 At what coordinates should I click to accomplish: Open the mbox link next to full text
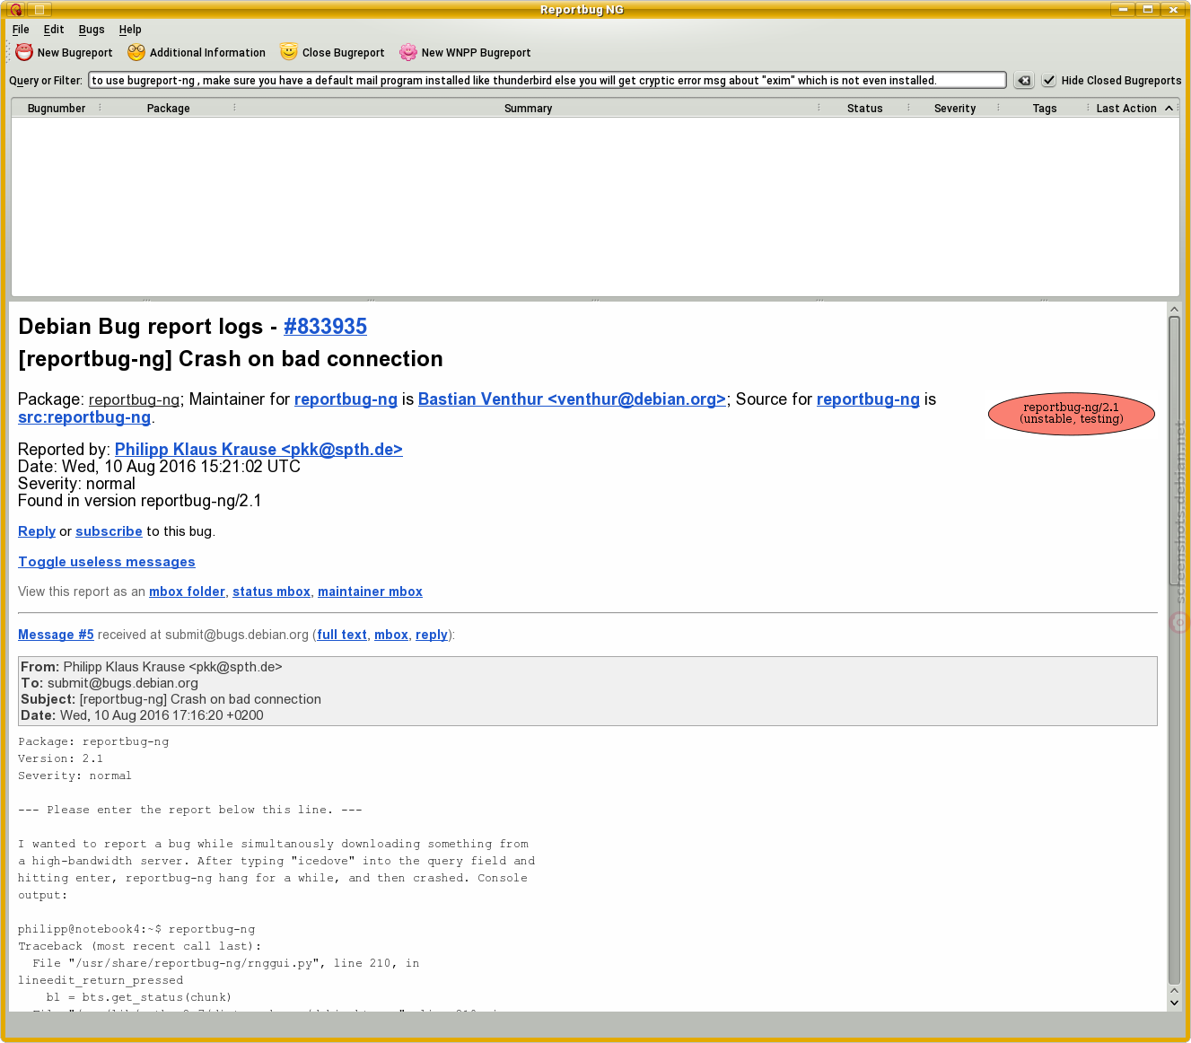click(x=391, y=635)
